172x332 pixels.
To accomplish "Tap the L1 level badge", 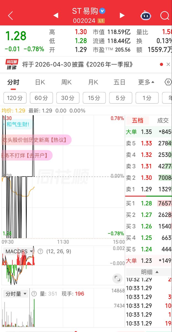I will point(101,21).
